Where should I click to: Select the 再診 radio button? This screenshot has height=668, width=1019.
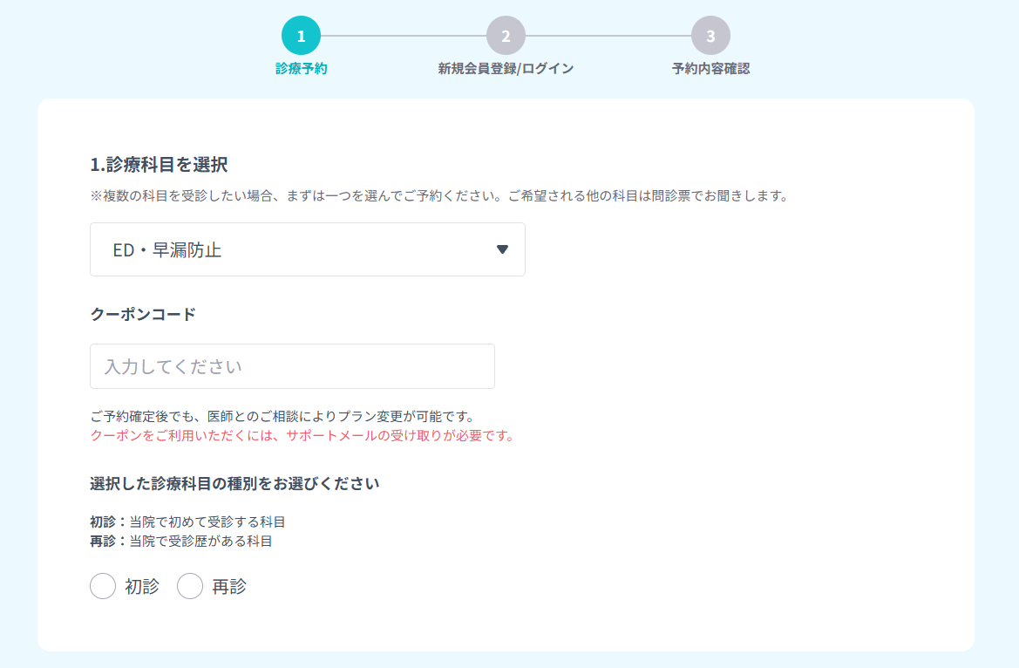coord(190,587)
